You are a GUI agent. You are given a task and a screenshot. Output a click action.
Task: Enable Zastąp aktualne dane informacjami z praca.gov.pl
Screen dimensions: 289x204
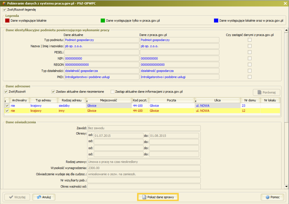(112, 92)
